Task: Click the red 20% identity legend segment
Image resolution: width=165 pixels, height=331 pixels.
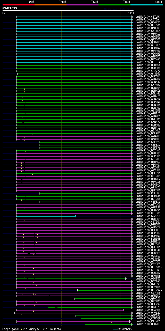Action: point(19,5)
